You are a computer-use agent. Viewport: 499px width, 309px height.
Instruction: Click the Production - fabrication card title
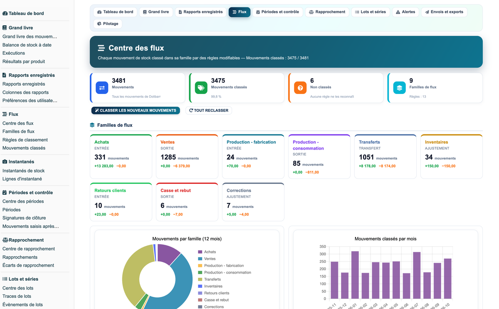(x=251, y=142)
